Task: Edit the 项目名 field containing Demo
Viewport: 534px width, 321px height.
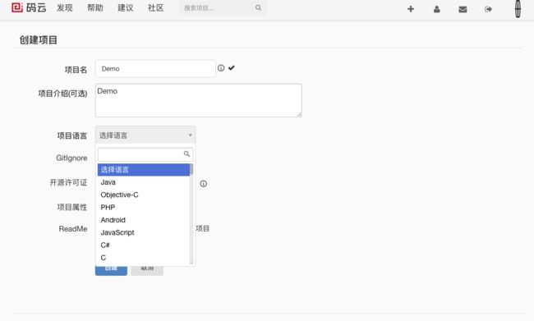Action: tap(155, 69)
